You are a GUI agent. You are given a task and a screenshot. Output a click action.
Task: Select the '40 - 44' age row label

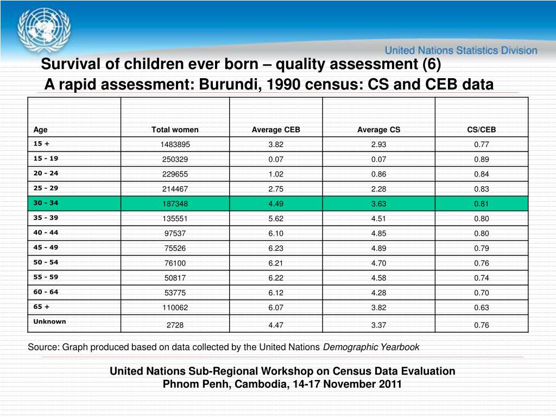(x=46, y=233)
